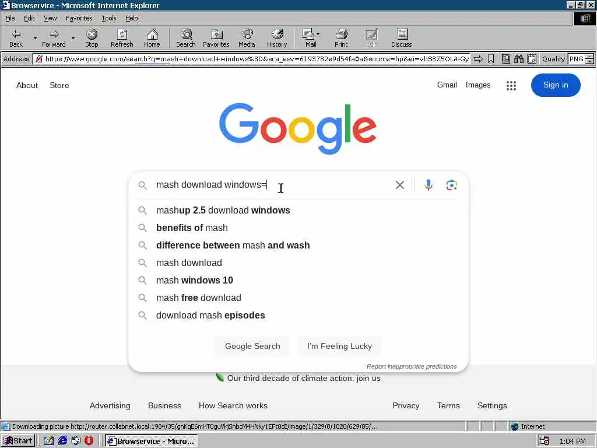The image size is (597, 448).
Task: Click the Back toolbar button
Action: (x=16, y=38)
